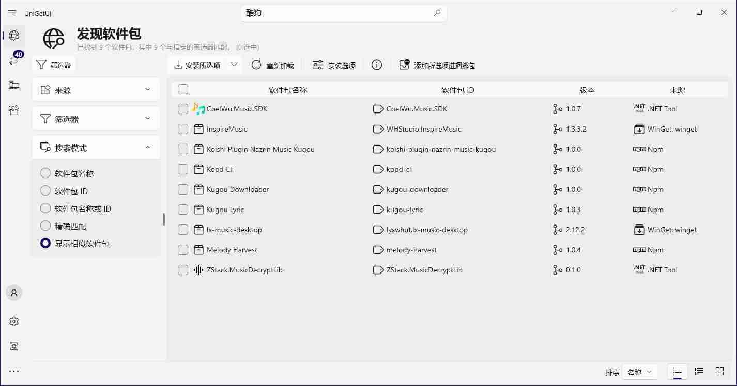Click the user account avatar icon
Screen dimensions: 737x386
pos(14,293)
